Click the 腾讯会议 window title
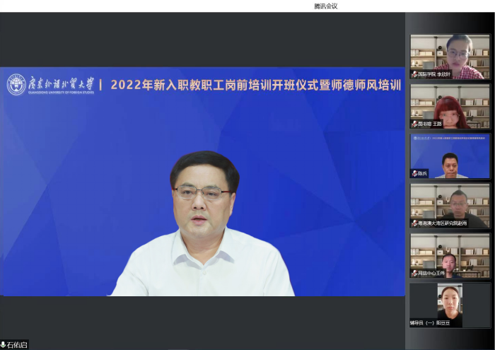The width and height of the screenshot is (495, 350). (x=326, y=6)
